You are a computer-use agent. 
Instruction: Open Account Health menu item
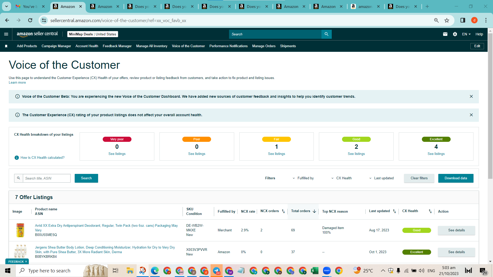click(87, 46)
